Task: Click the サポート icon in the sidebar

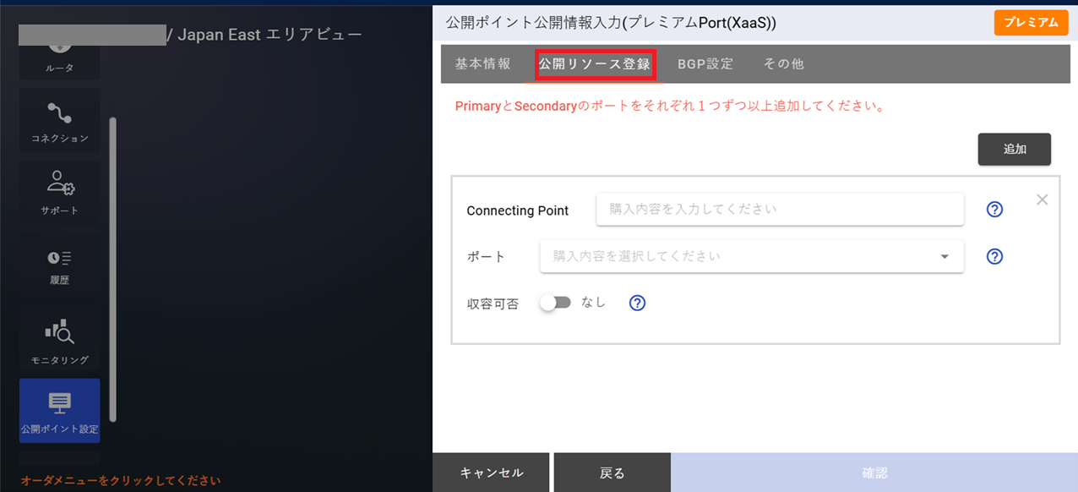Action: (x=59, y=192)
